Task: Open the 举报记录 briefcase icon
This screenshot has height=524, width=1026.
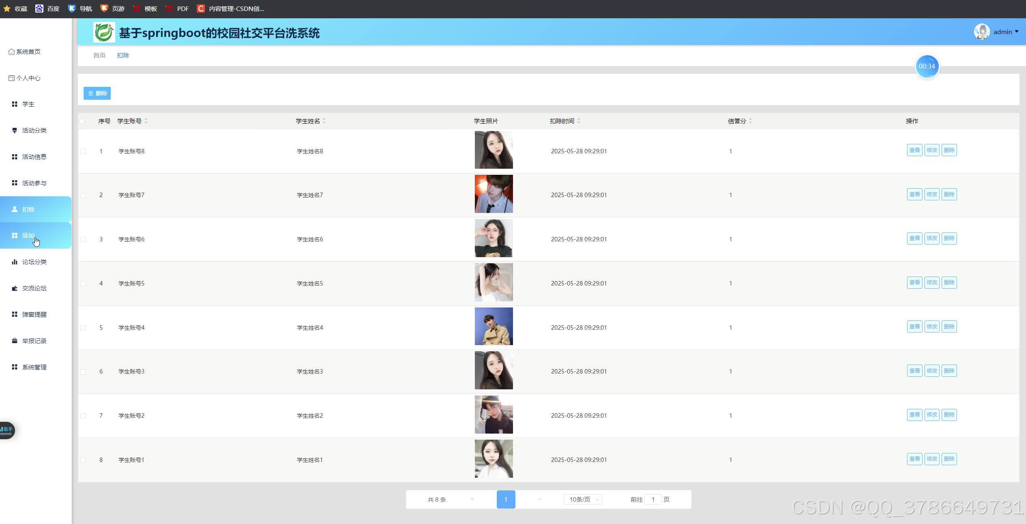Action: 15,341
